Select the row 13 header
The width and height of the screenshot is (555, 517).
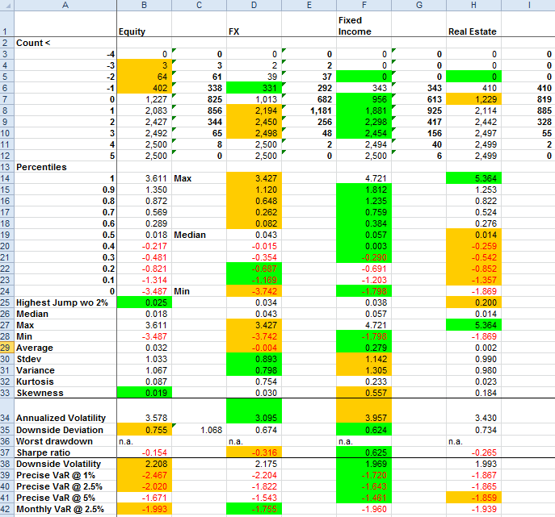coord(6,167)
